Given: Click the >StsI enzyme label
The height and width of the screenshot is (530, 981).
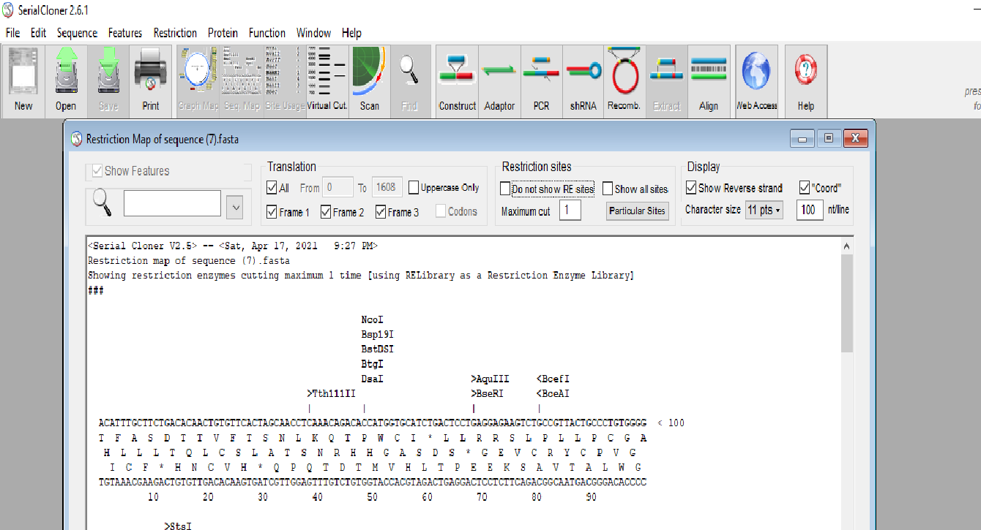Looking at the screenshot, I should (178, 526).
